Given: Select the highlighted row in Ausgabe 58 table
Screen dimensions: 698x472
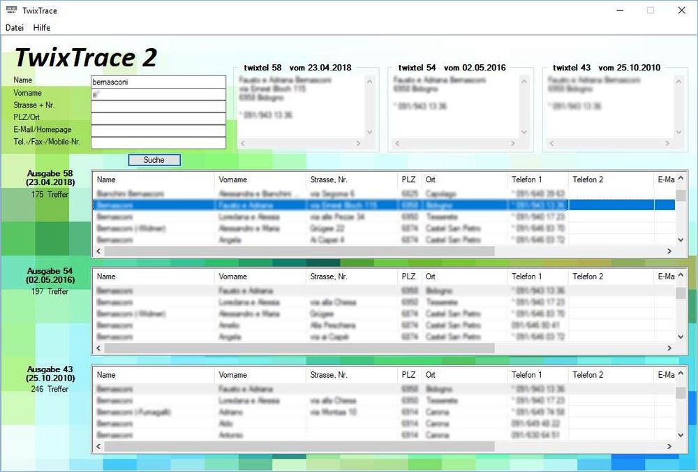Looking at the screenshot, I should [384, 205].
